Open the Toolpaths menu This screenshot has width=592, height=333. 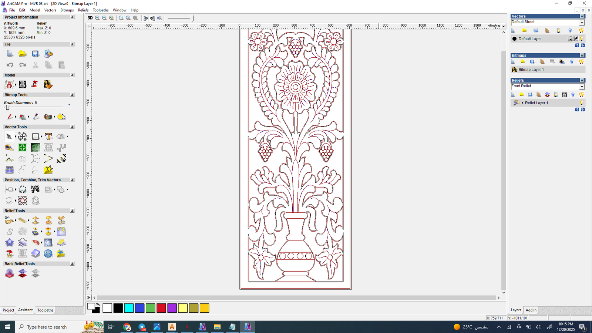100,10
